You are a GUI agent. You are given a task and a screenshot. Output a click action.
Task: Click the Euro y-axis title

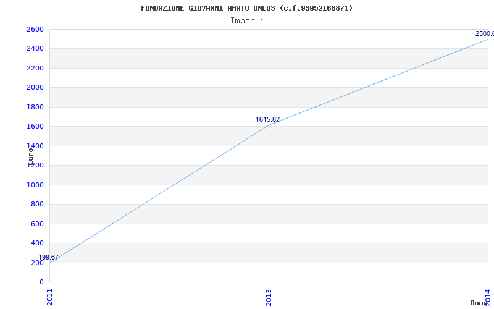pos(30,157)
